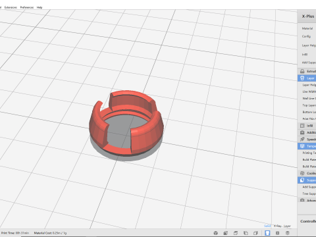Click the top view cube icon

point(236,233)
